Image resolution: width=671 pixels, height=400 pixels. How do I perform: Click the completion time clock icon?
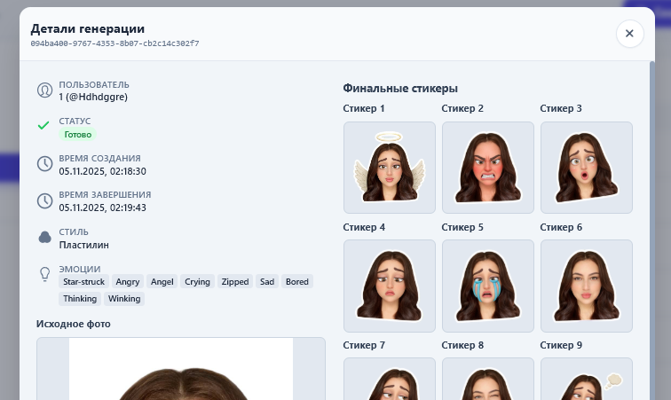click(45, 200)
